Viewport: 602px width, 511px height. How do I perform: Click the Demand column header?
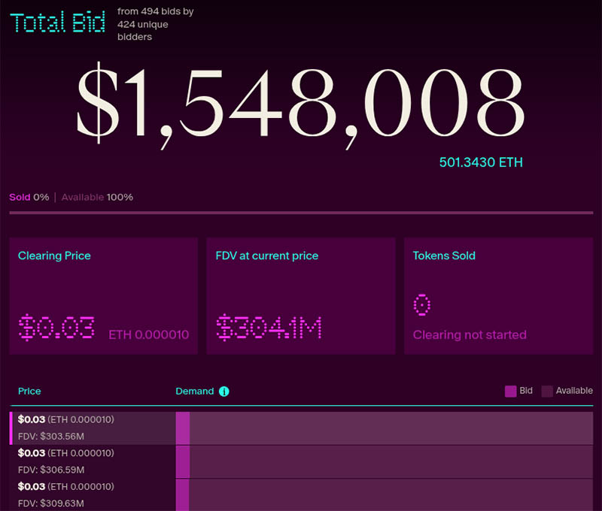pyautogui.click(x=194, y=392)
